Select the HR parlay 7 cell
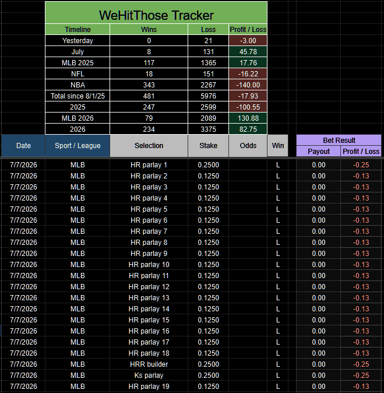The width and height of the screenshot is (384, 393). (149, 231)
